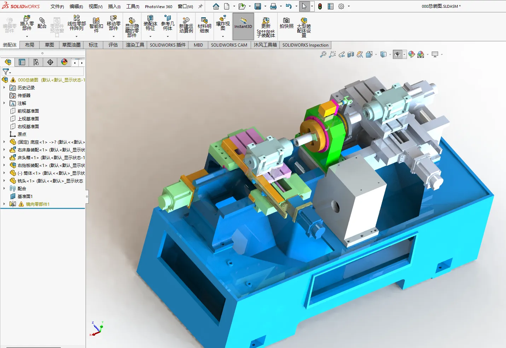Create New Motion Study (新建运动算例)

pyautogui.click(x=186, y=25)
